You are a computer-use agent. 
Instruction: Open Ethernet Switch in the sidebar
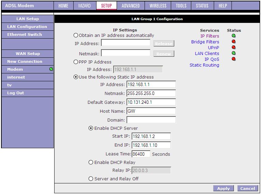28,34
